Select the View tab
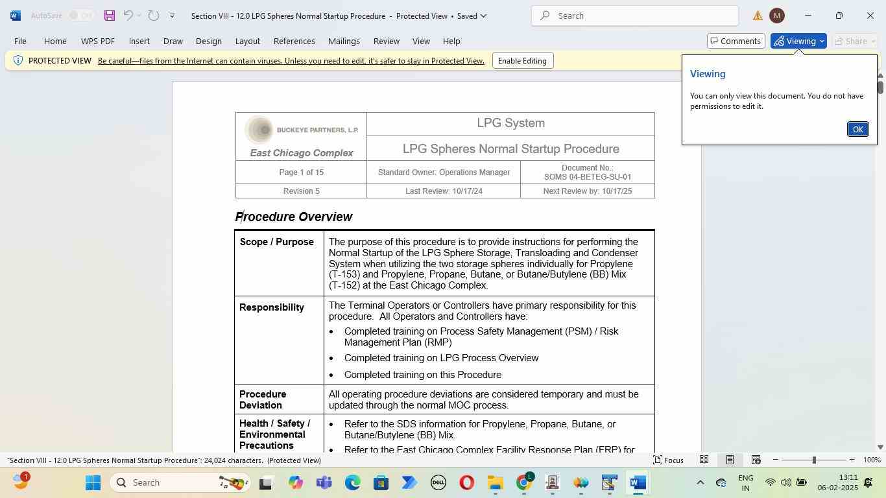The image size is (886, 498). (x=421, y=41)
